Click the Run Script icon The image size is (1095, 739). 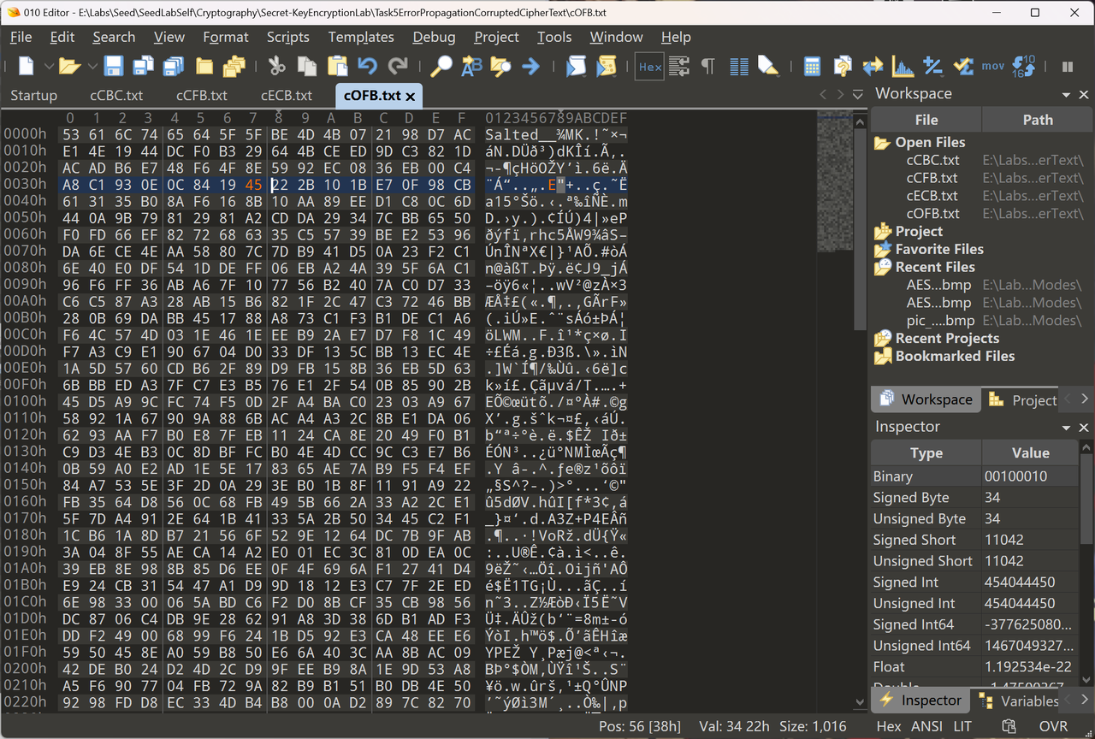point(576,66)
